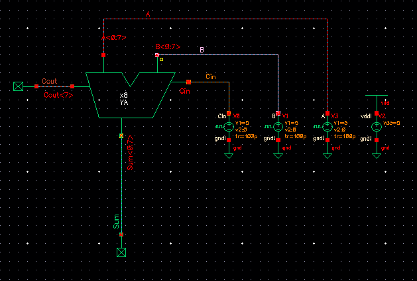Select the V3 instance name label
417x281 pixels.
point(335,116)
